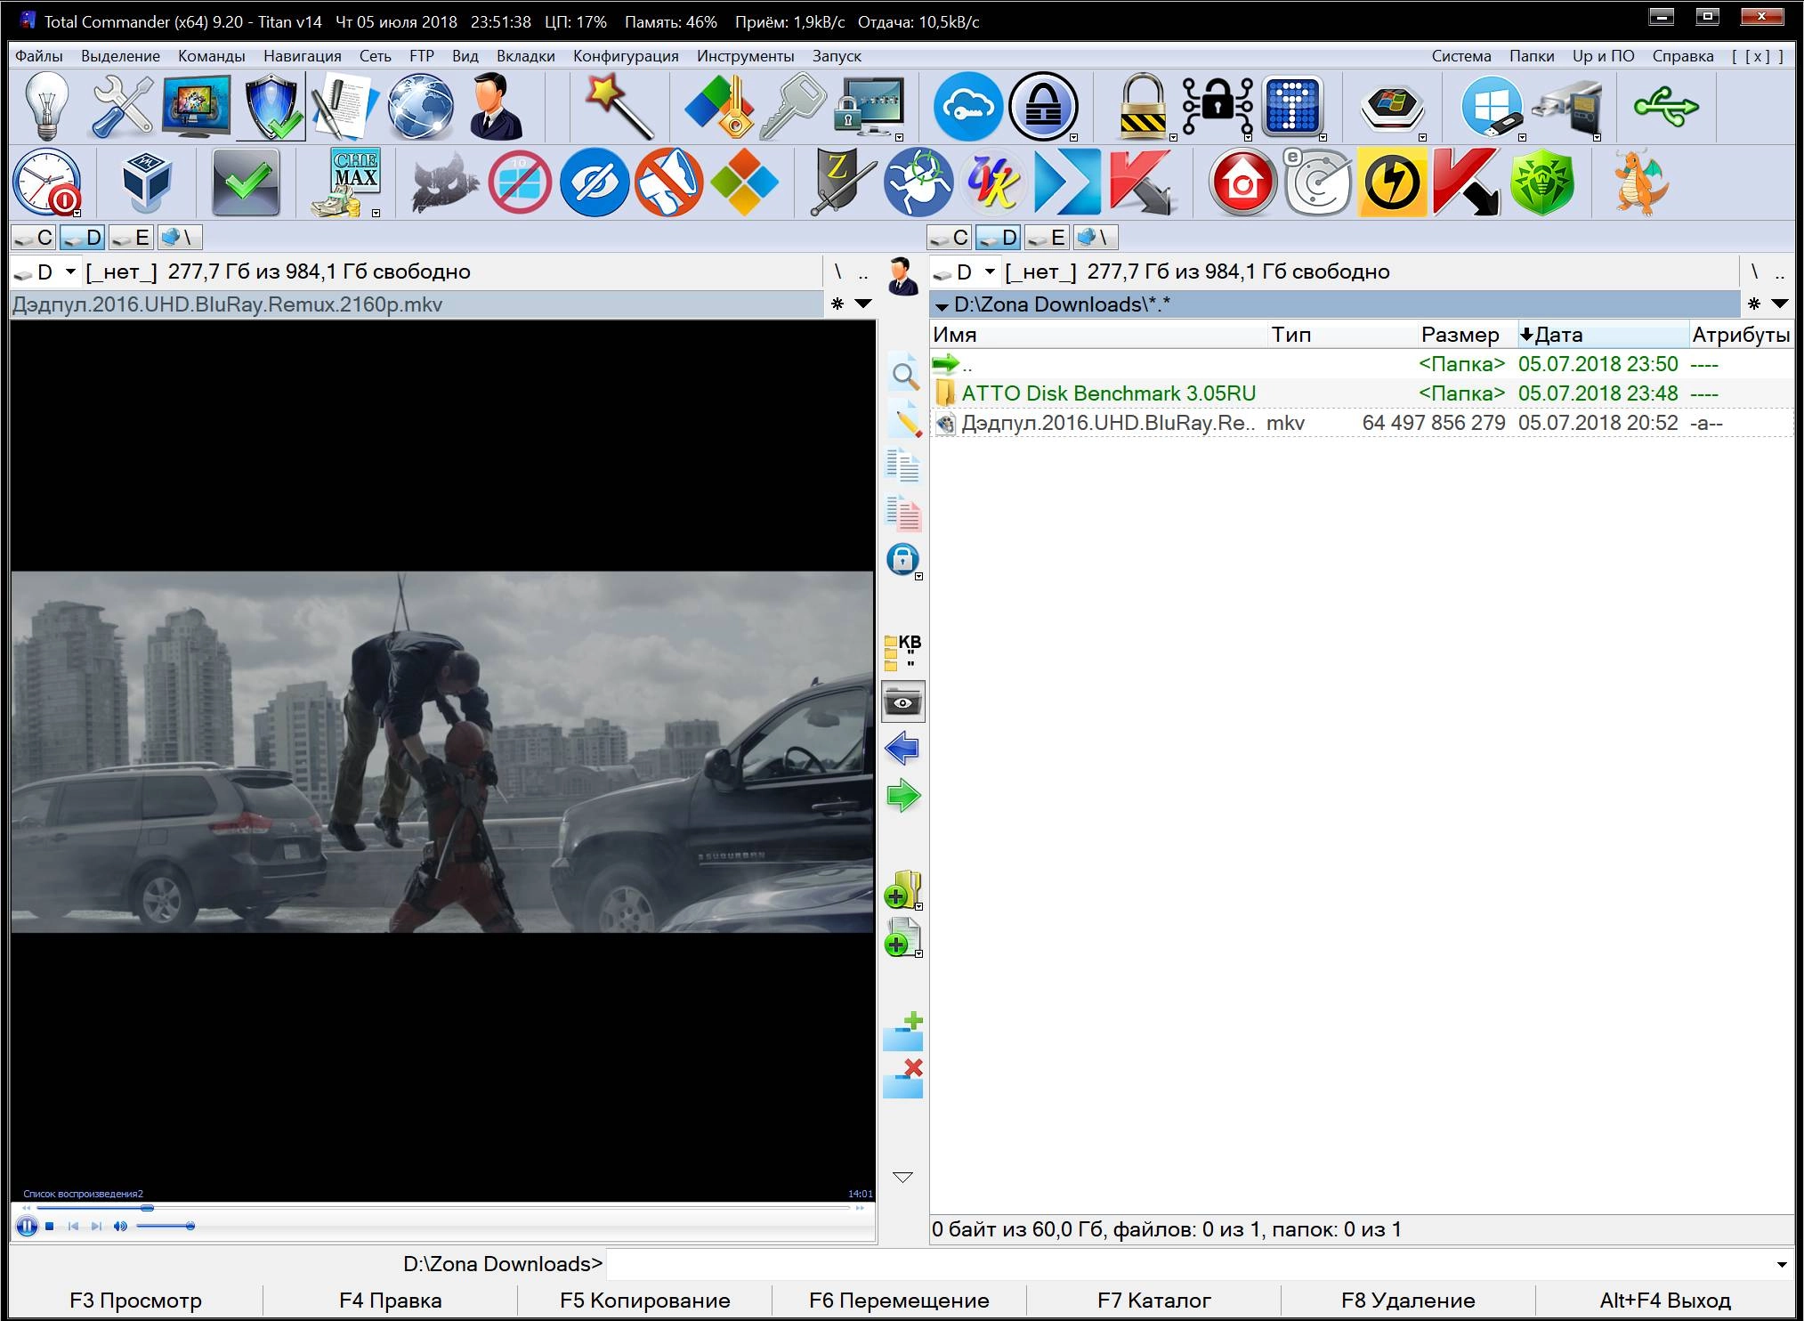Image resolution: width=1804 pixels, height=1321 pixels.
Task: Mute the video player volume
Action: [120, 1227]
